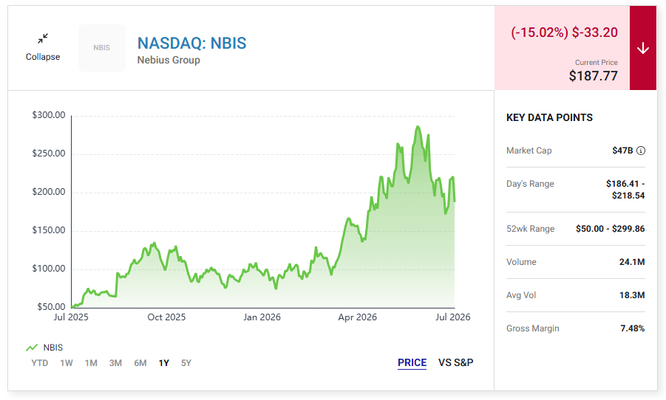The image size is (666, 400).
Task: Select the YTD time range
Action: click(39, 363)
